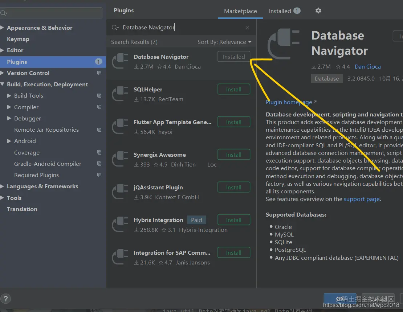This screenshot has width=403, height=312.
Task: Expand the Build Tools node
Action: pos(9,95)
